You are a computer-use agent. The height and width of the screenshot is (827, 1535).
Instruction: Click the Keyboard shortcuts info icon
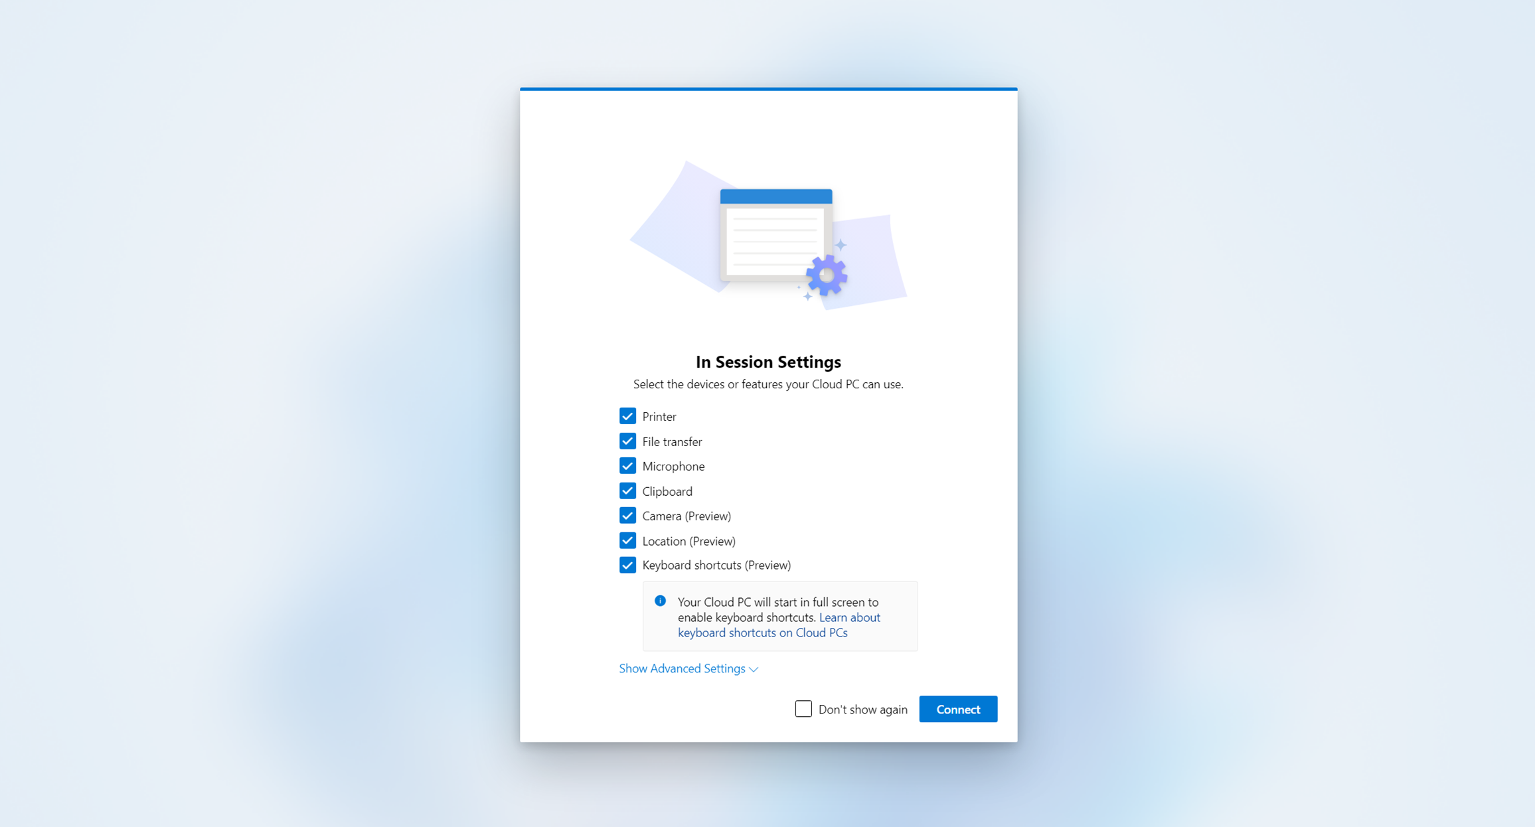[x=660, y=601]
